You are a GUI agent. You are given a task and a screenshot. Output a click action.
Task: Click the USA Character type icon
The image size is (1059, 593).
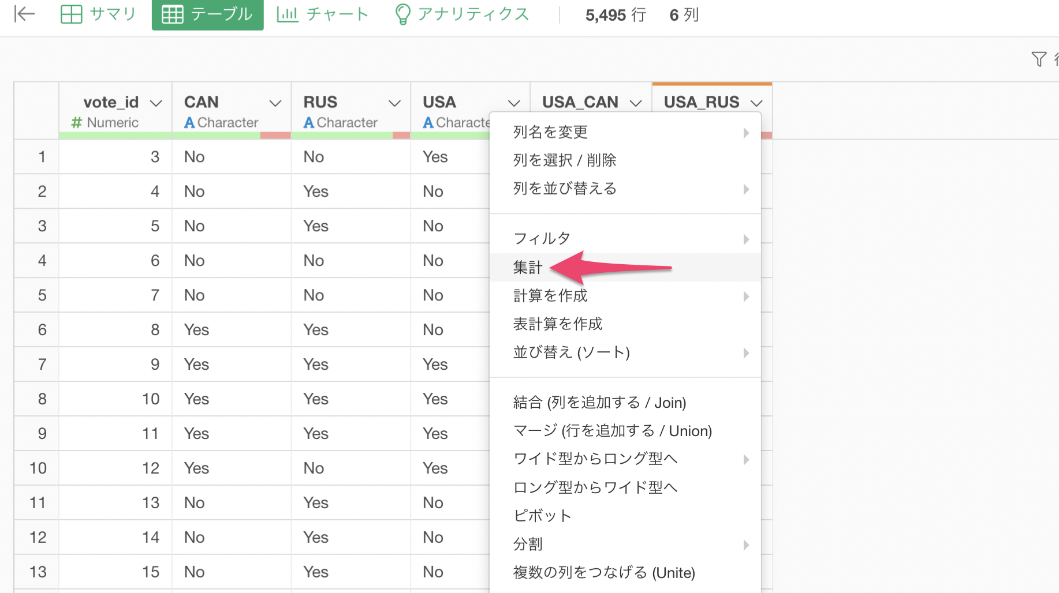coord(428,123)
